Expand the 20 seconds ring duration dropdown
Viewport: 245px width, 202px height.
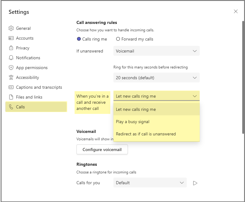pos(156,78)
